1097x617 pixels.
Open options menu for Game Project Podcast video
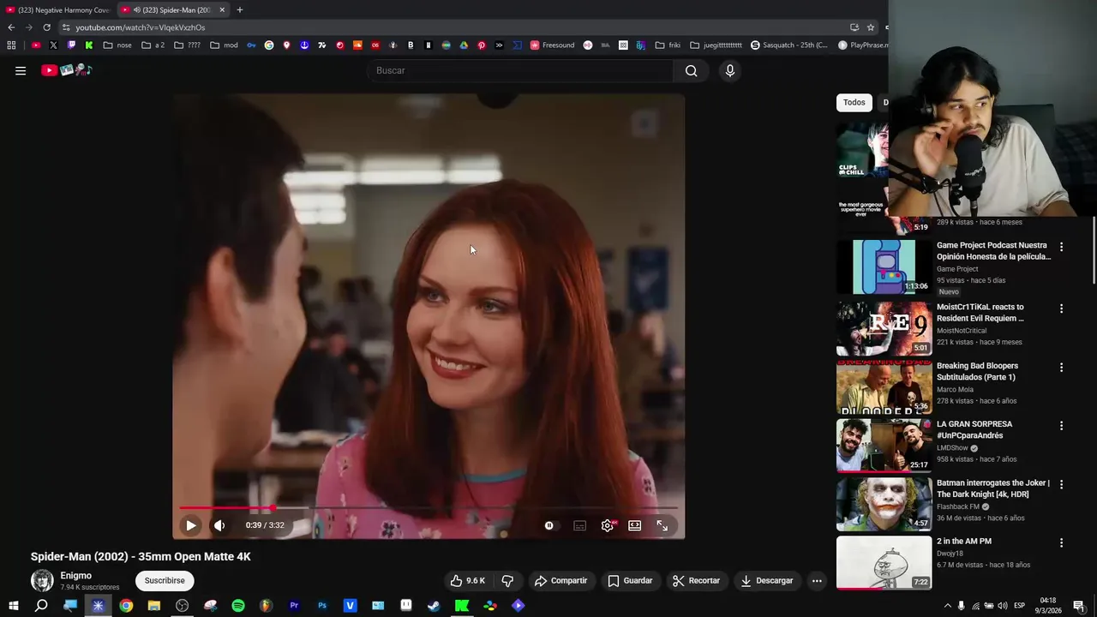click(x=1061, y=247)
